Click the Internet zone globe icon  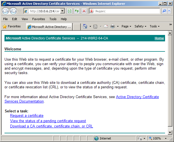96,138
